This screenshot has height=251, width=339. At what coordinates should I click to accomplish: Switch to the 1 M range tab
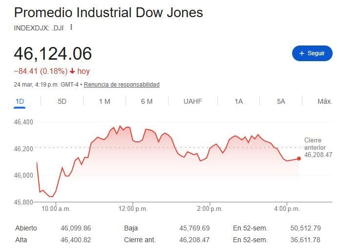pos(105,101)
